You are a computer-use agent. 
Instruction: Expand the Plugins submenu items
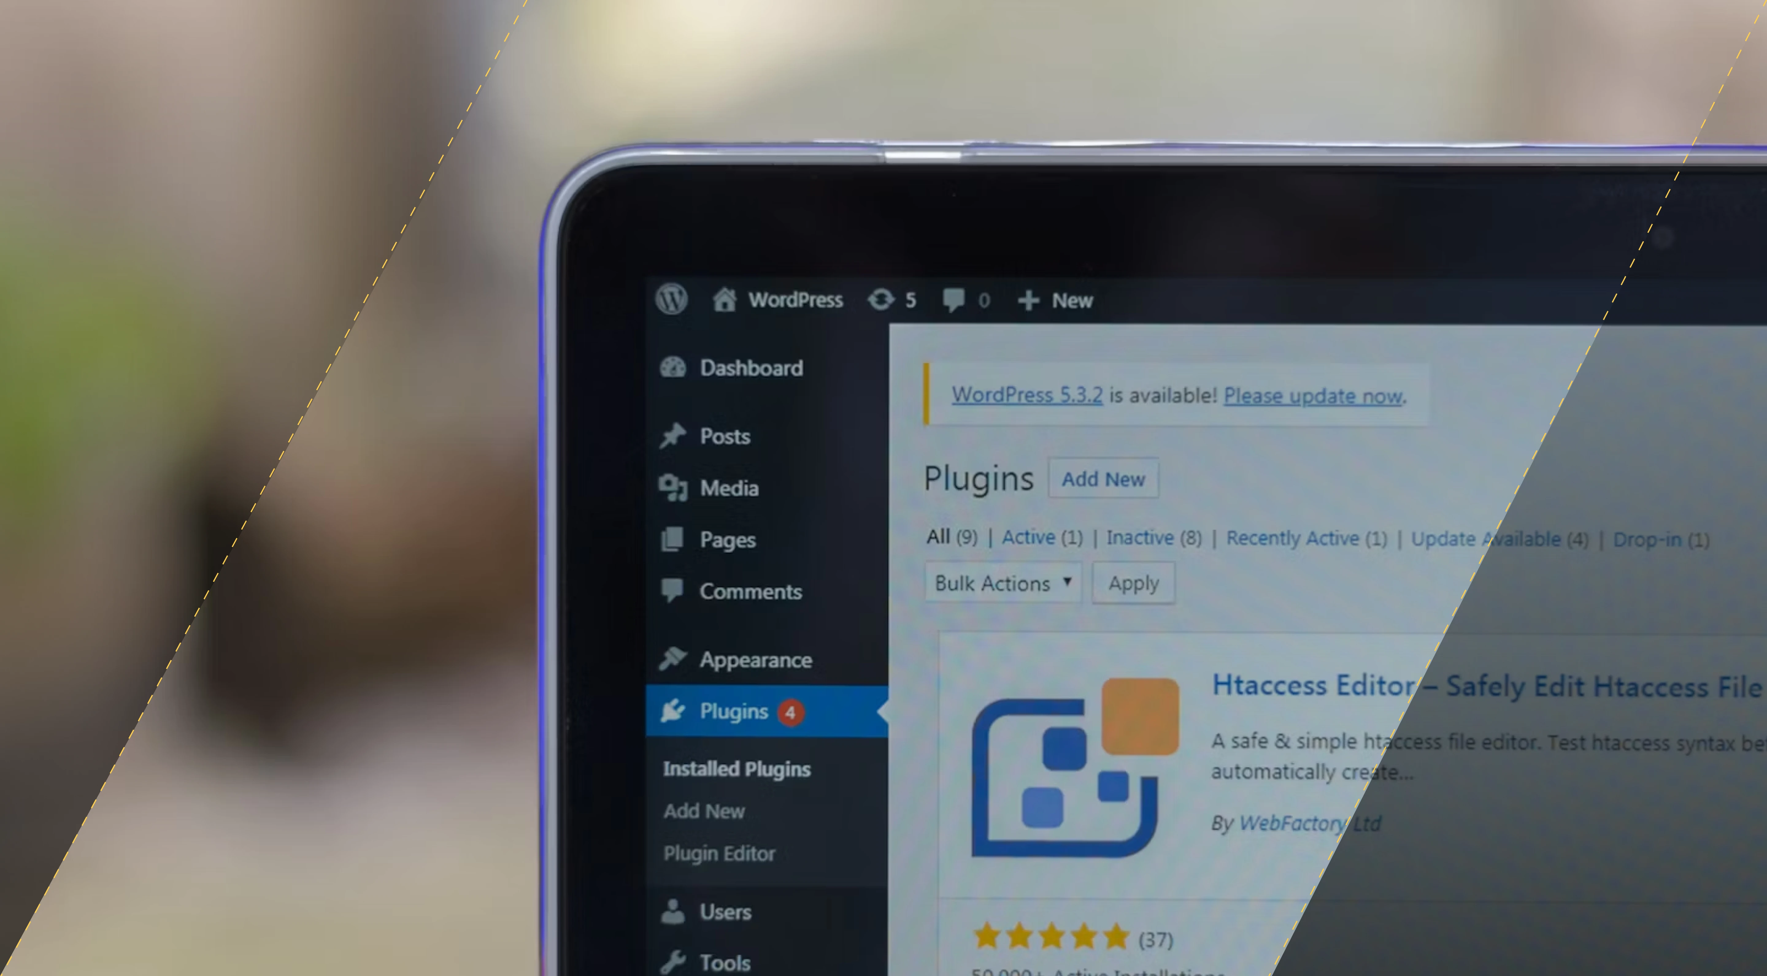(x=735, y=710)
